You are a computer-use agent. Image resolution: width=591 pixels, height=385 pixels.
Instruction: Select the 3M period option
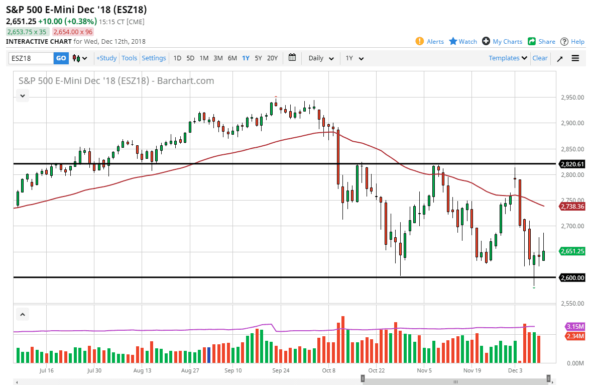click(x=218, y=58)
